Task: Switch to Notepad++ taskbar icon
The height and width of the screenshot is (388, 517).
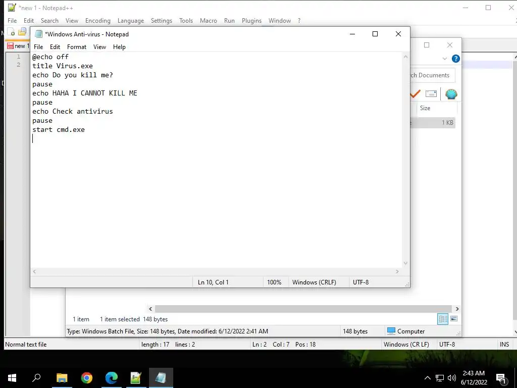Action: click(136, 378)
